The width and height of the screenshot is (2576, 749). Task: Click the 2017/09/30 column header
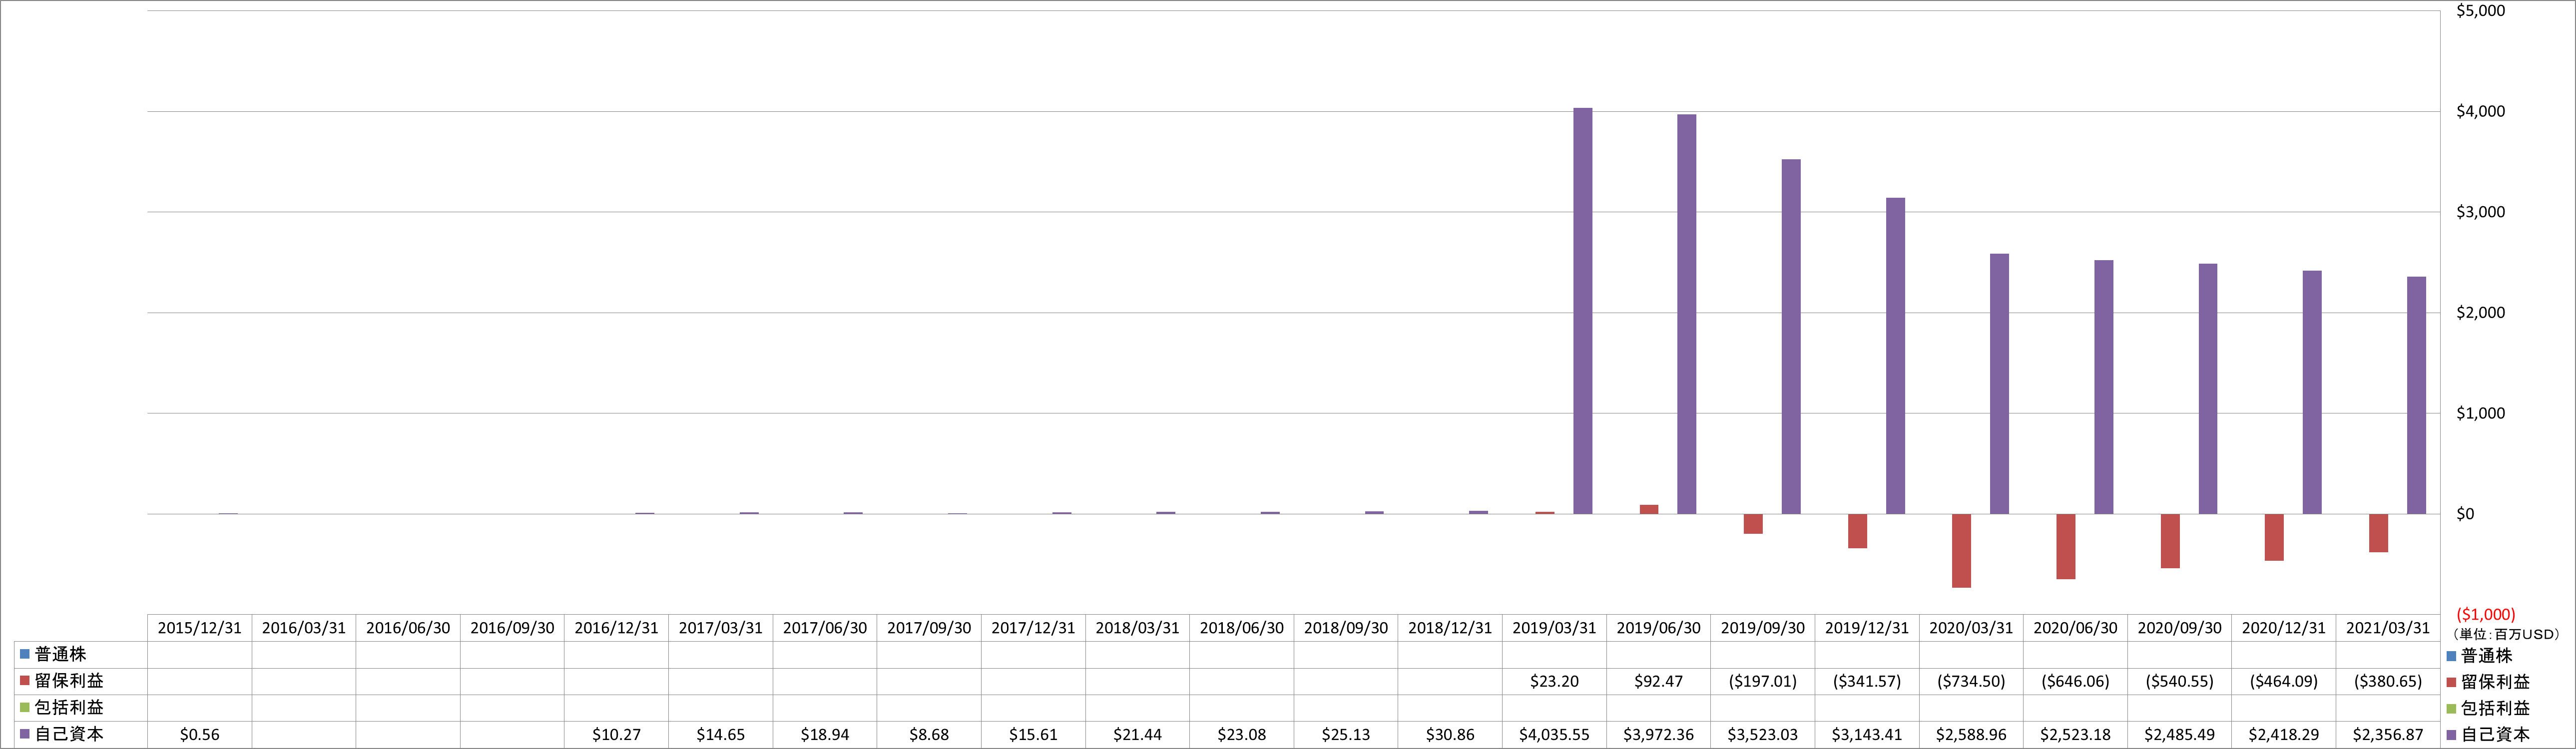click(929, 628)
